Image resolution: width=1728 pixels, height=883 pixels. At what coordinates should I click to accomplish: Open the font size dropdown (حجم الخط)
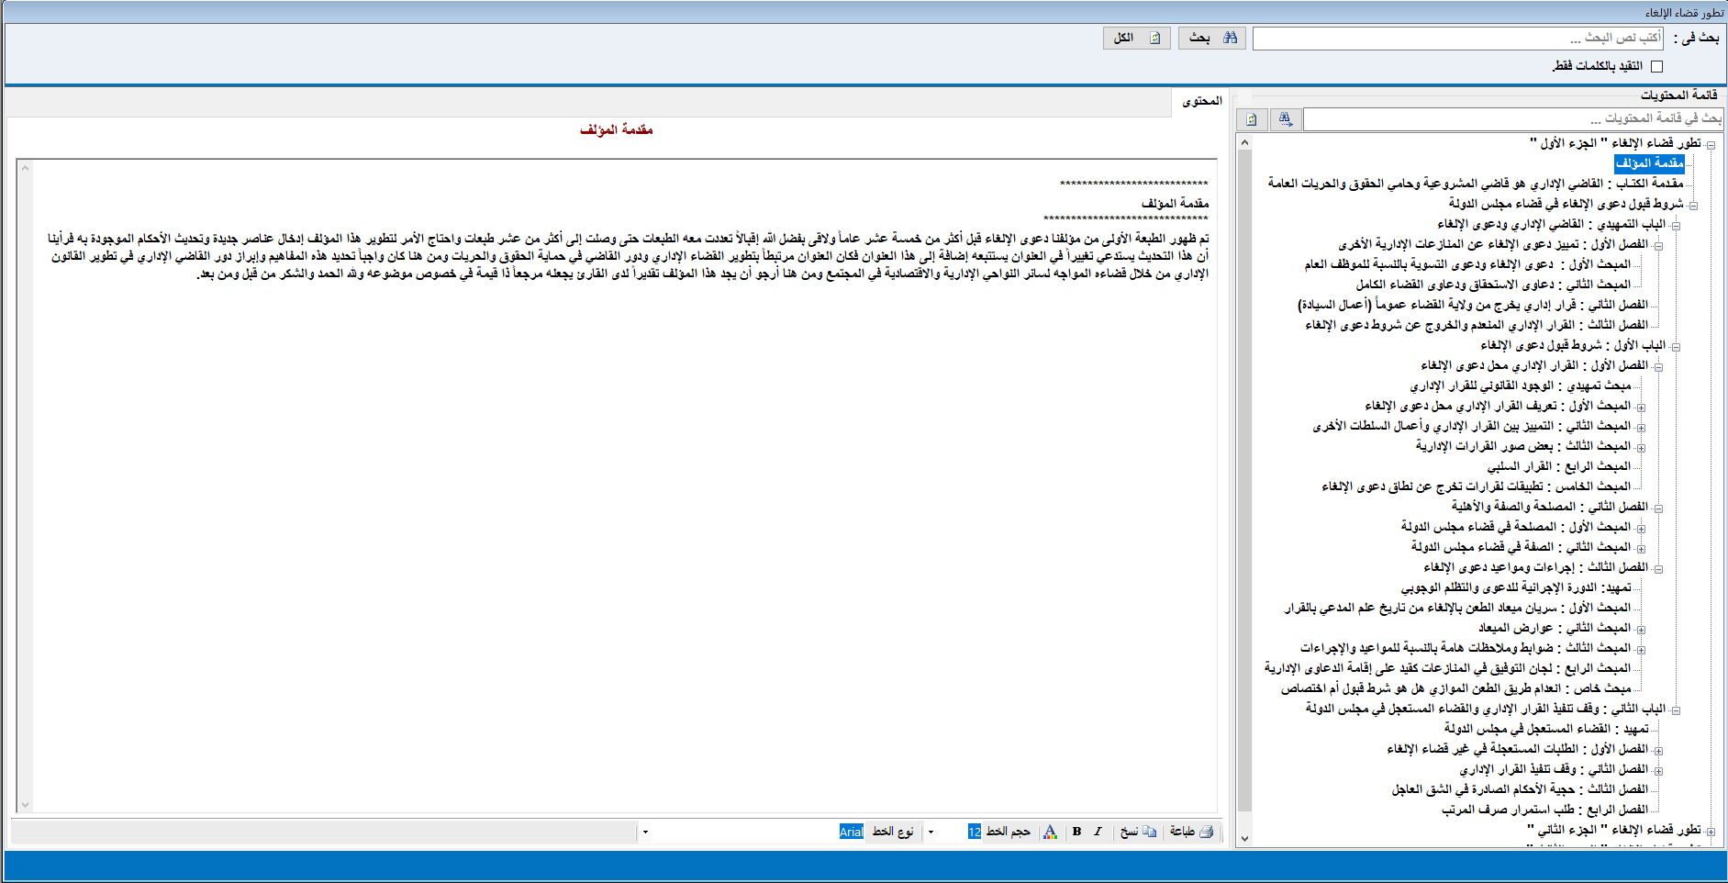point(931,833)
